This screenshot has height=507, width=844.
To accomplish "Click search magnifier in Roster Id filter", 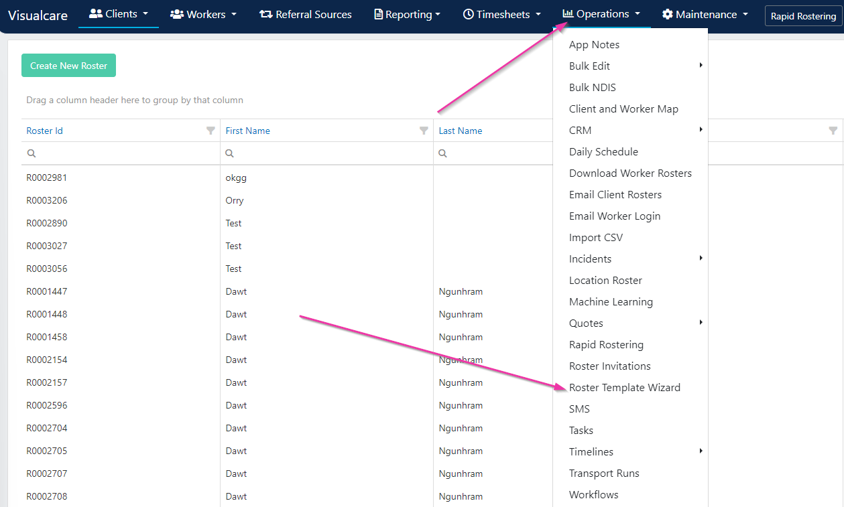I will tap(31, 153).
